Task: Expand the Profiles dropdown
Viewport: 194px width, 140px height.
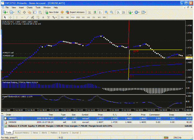Action: (14, 12)
